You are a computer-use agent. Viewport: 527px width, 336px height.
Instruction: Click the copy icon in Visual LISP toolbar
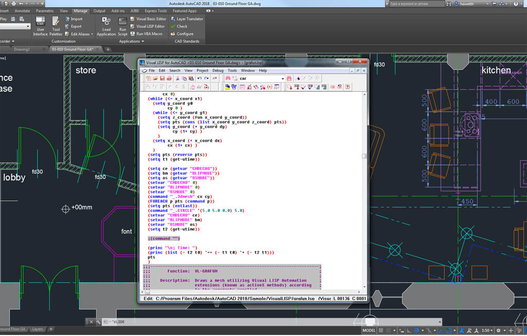(184, 78)
